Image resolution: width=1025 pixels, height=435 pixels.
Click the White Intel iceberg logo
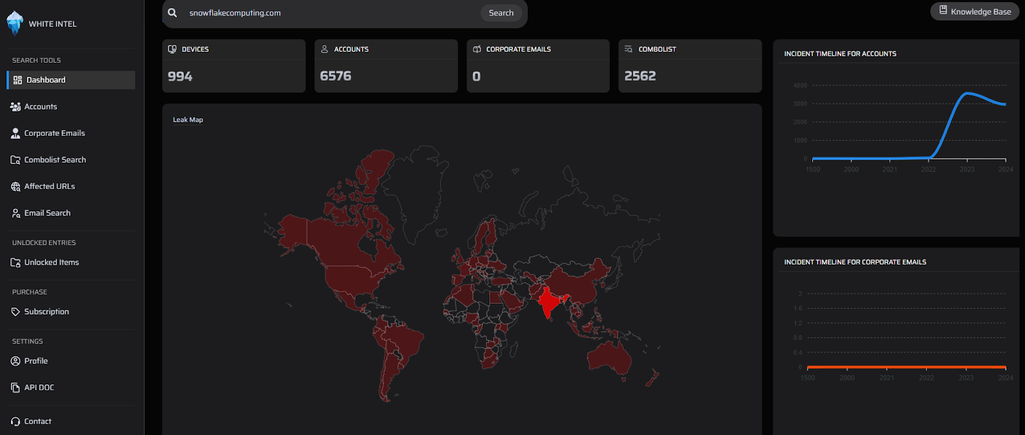pyautogui.click(x=15, y=23)
